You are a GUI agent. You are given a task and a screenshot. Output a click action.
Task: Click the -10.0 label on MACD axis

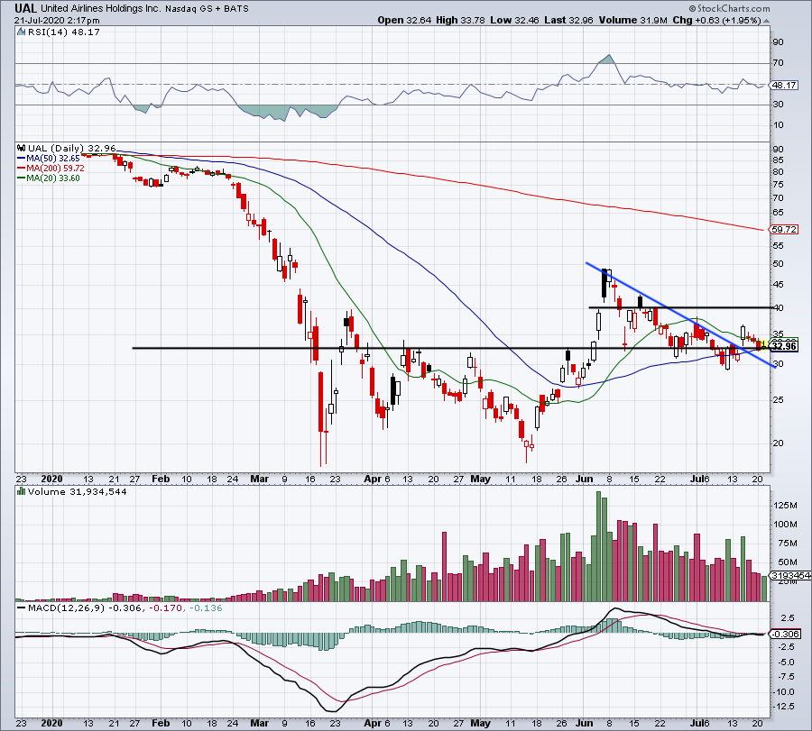(x=783, y=691)
